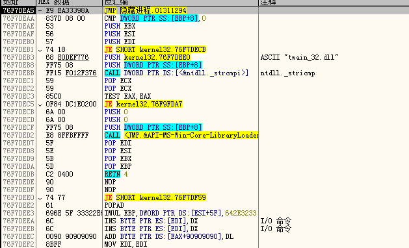Select the MOV EDI,EDI instruction
This screenshot has width=409, height=248.
click(125, 244)
